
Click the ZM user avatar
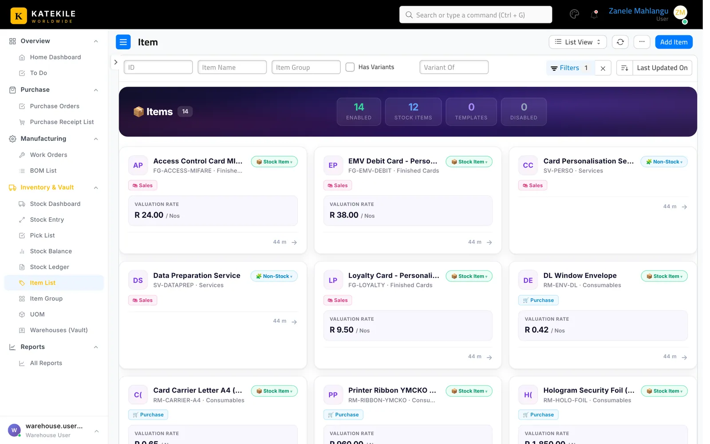pyautogui.click(x=680, y=13)
